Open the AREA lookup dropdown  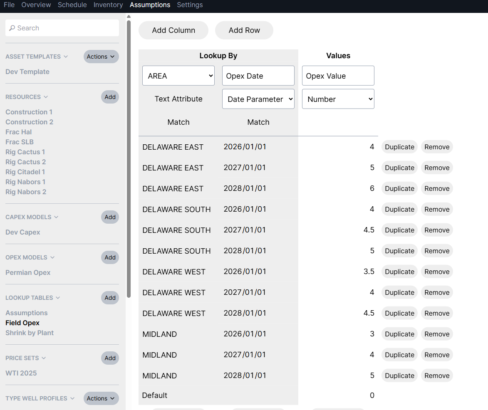coord(178,76)
